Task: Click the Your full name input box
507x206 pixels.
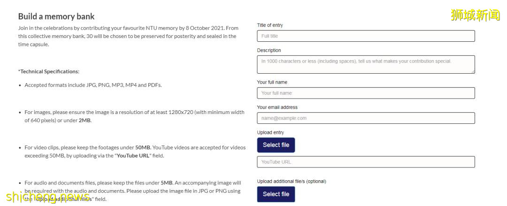Action: coord(366,93)
